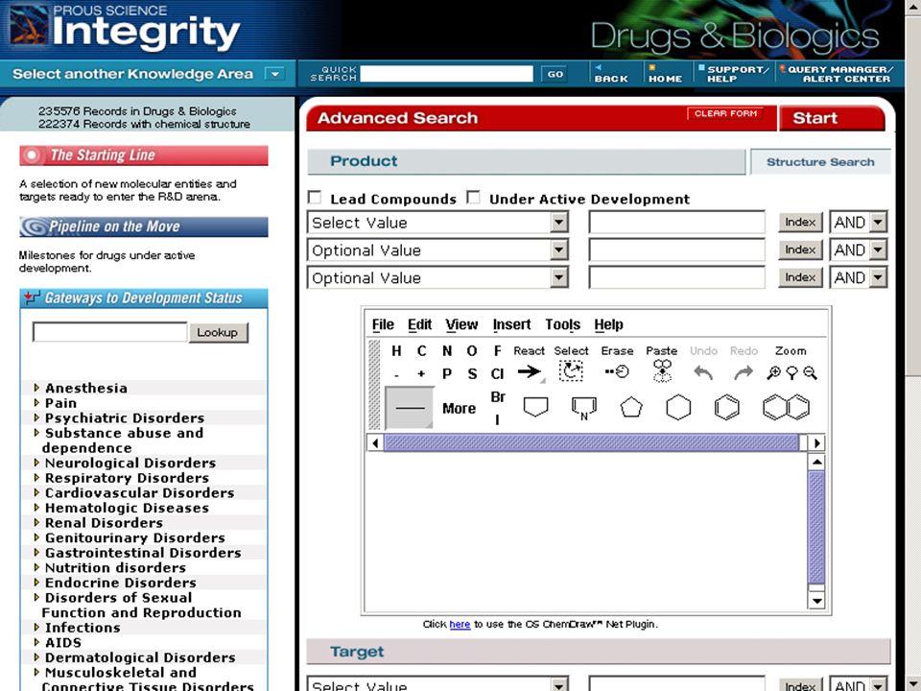Check Under Active Development checkbox
This screenshot has width=921, height=691.
473,197
